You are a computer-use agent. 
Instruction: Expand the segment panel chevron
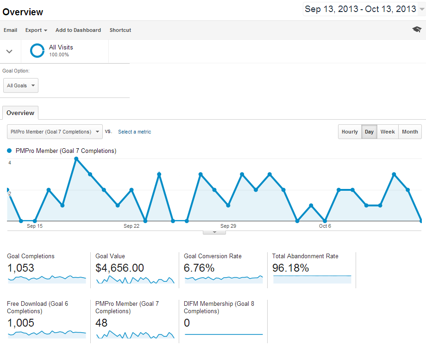9,51
